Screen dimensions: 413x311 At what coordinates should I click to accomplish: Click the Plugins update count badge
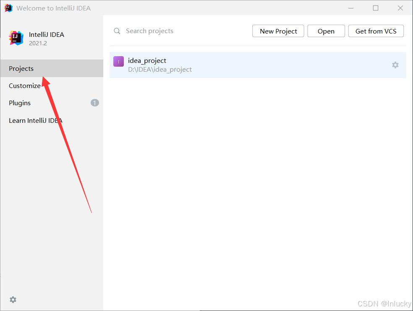(95, 103)
